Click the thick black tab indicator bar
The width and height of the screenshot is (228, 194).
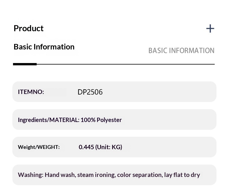(25, 64)
